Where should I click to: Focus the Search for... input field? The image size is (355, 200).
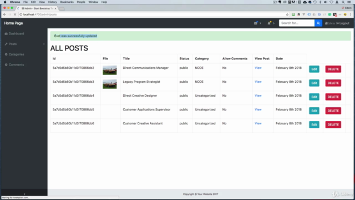point(297,23)
